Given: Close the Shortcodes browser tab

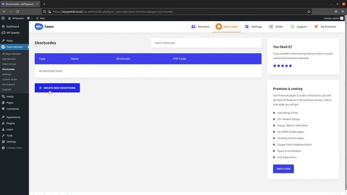Looking at the screenshot, I should [x=37, y=4].
